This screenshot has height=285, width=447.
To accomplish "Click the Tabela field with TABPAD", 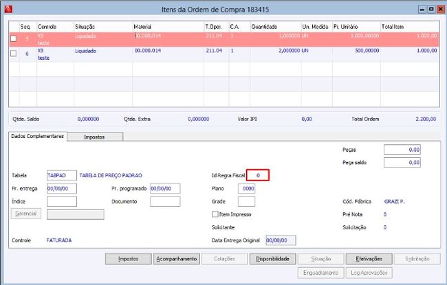I will [62, 175].
